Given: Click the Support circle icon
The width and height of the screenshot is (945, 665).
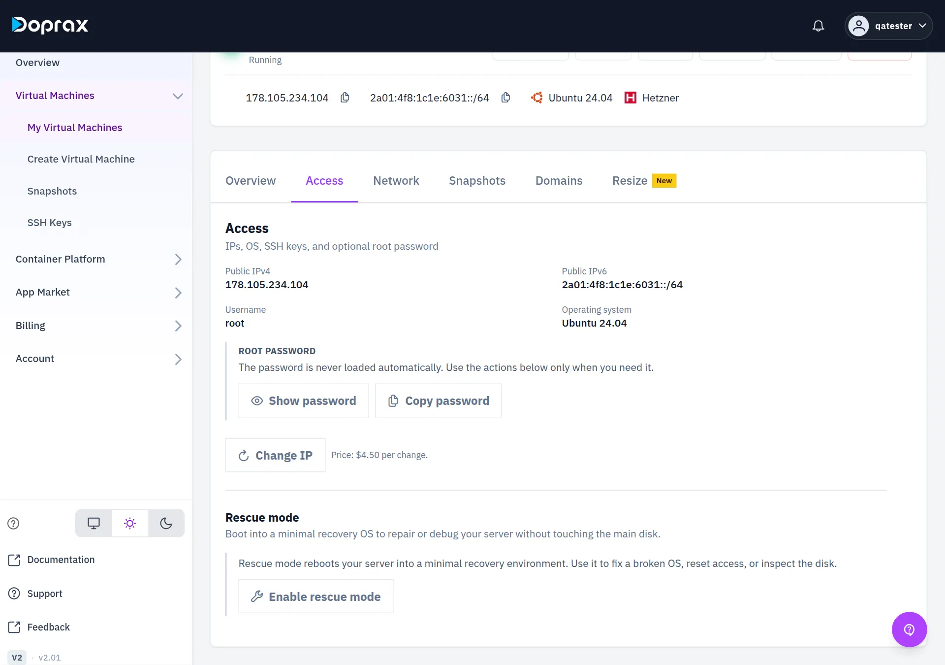Looking at the screenshot, I should (14, 593).
